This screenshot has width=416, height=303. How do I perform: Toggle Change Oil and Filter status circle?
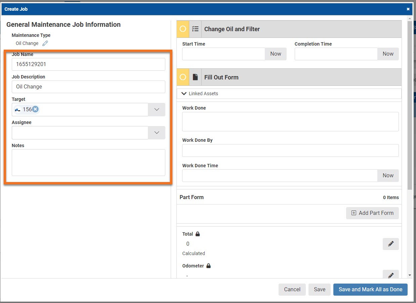pos(183,29)
